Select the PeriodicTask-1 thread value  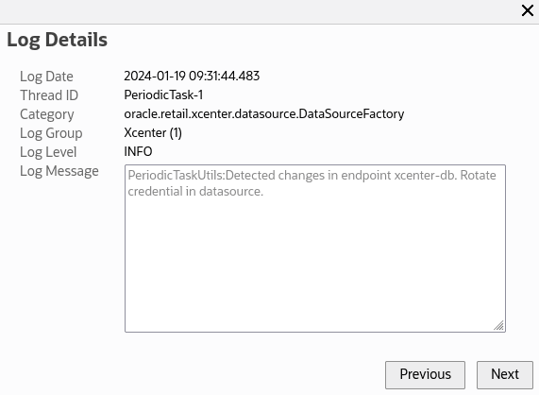click(163, 94)
